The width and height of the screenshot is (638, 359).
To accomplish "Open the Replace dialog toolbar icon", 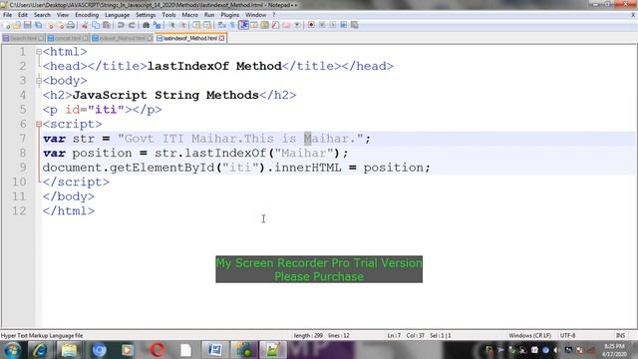I will click(x=157, y=25).
